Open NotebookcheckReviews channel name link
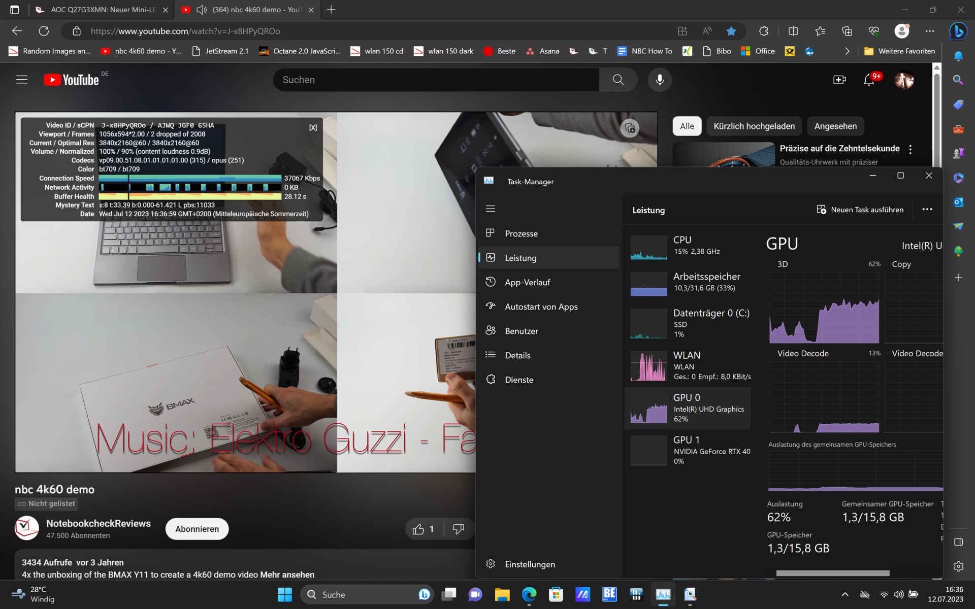This screenshot has width=975, height=609. point(99,523)
